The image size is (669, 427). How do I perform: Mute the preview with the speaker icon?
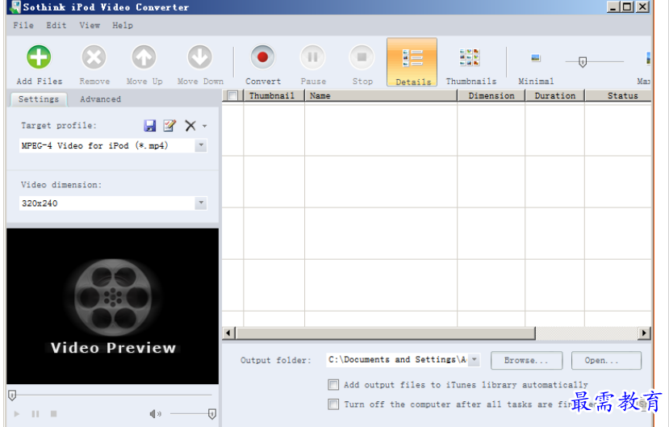point(155,414)
